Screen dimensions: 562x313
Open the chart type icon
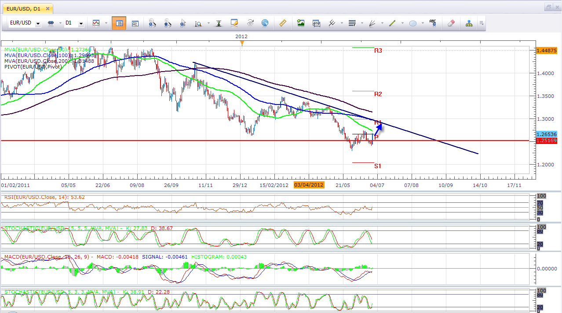click(96, 23)
